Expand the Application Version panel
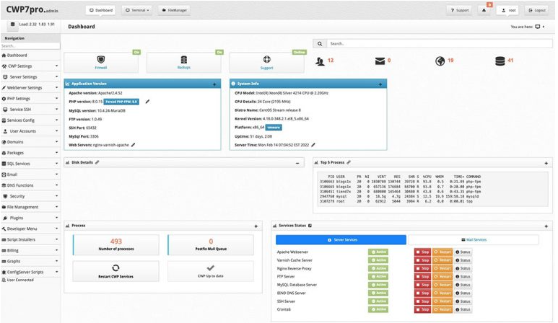Screen dimensions: 558x323 pos(214,84)
